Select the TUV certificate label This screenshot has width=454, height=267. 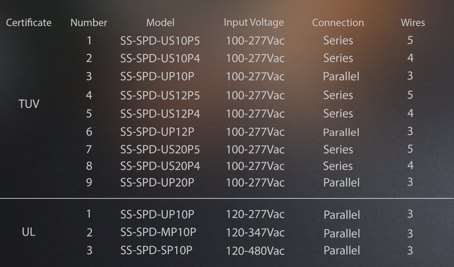click(29, 104)
